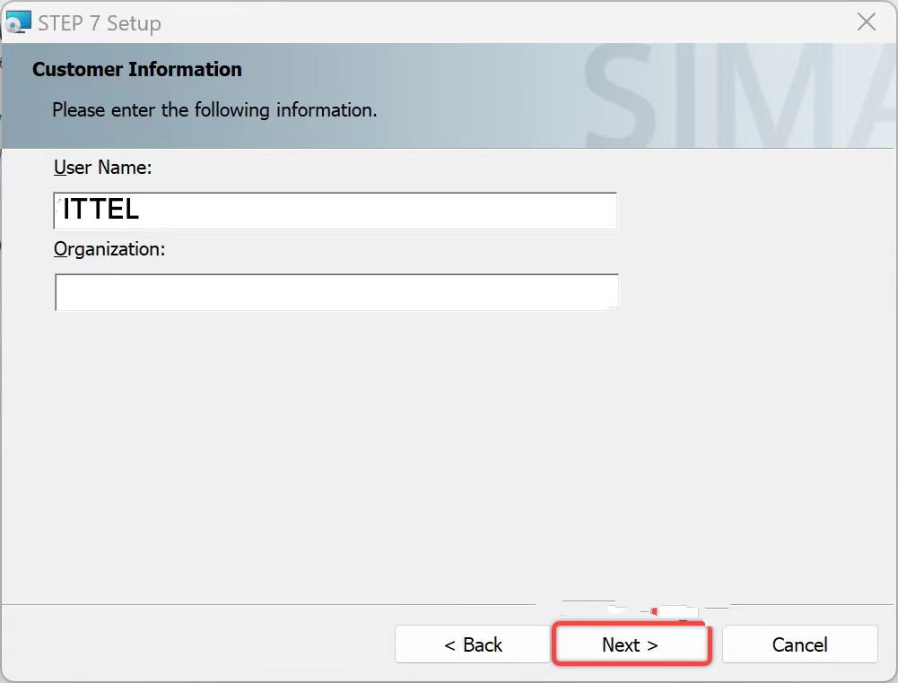The width and height of the screenshot is (898, 683).
Task: Click 'Please enter the following information.' text
Action: [214, 110]
